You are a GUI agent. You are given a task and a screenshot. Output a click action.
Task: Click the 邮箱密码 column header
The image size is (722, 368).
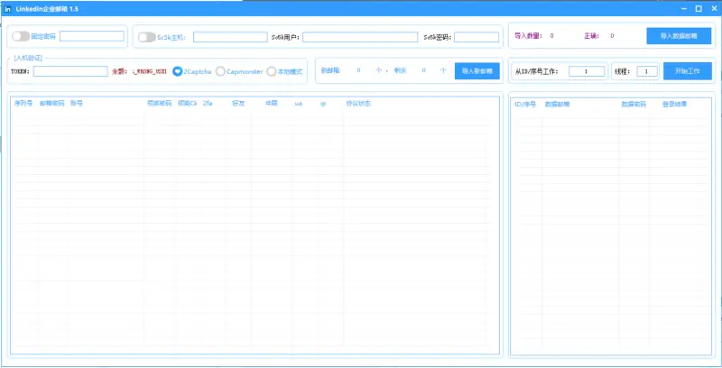tap(51, 104)
